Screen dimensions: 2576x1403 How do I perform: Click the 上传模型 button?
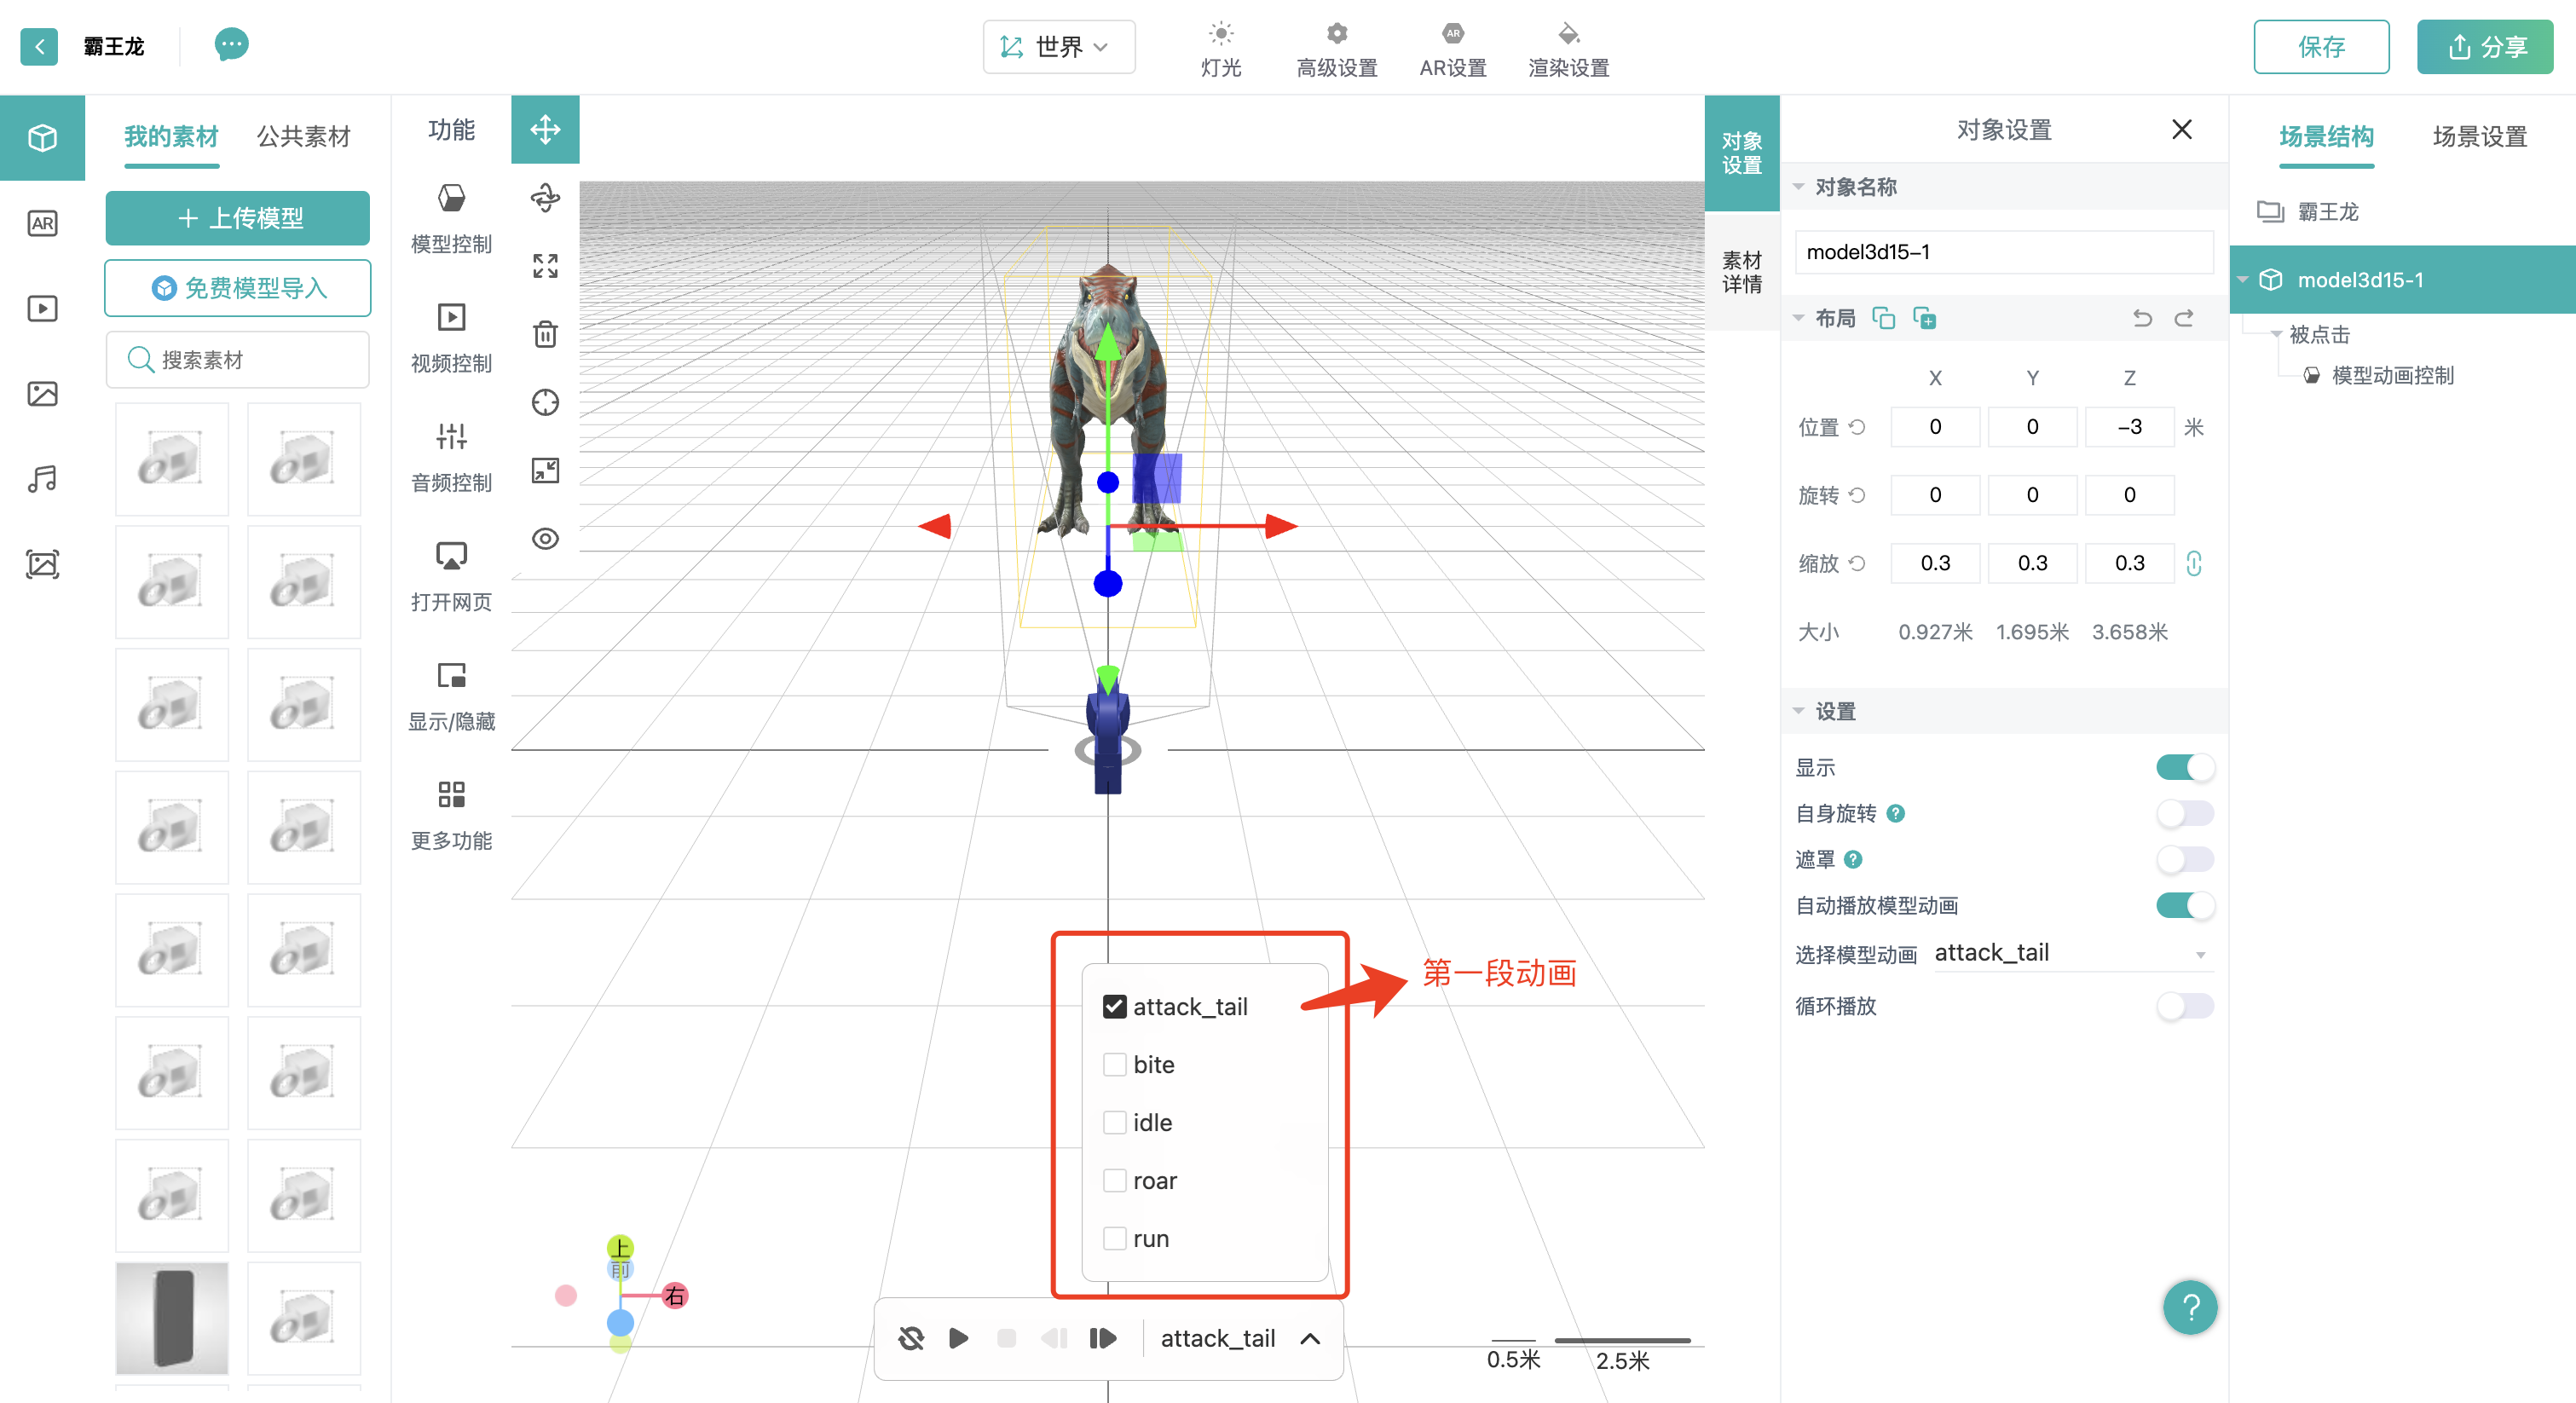[238, 218]
